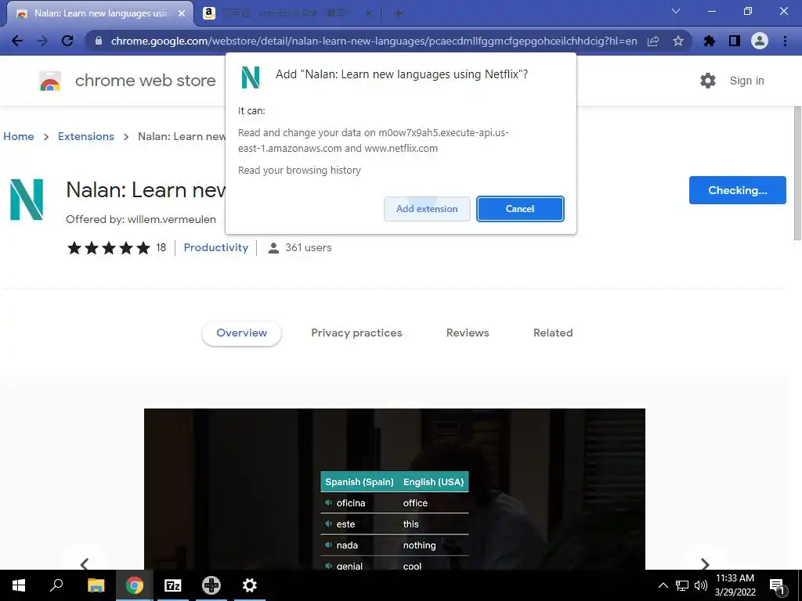This screenshot has height=601, width=802.
Task: Click the Checking... button
Action: click(x=738, y=190)
